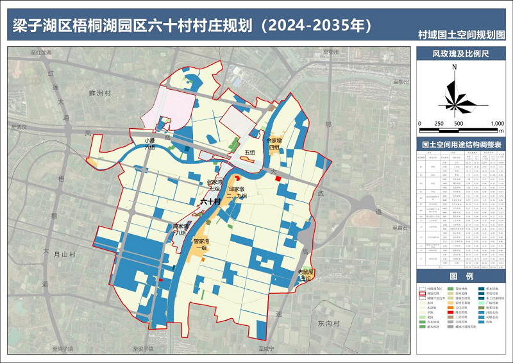Click the 小港六组 label on map

point(149,144)
